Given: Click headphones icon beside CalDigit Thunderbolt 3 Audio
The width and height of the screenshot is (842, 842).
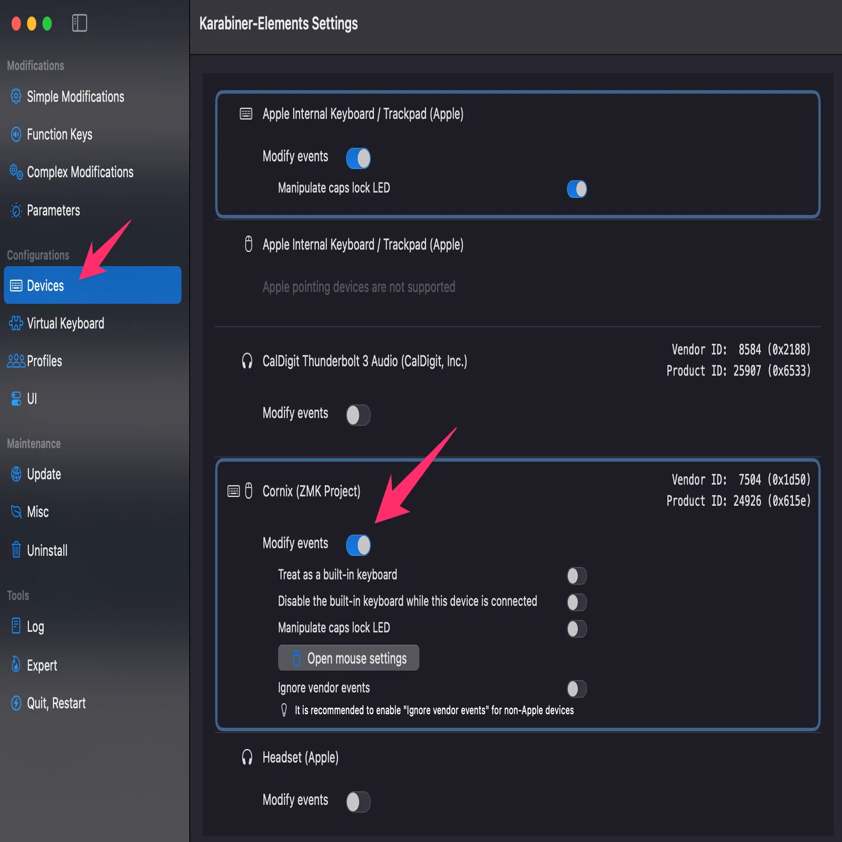Looking at the screenshot, I should (x=247, y=361).
